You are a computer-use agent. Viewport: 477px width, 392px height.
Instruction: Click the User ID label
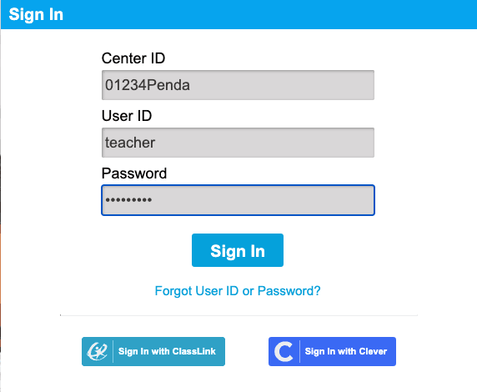(x=127, y=116)
